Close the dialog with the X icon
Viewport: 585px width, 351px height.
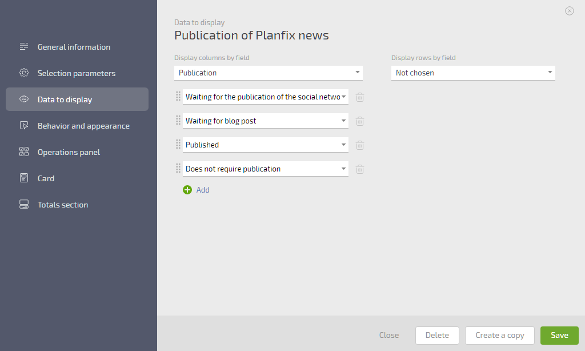pos(570,11)
